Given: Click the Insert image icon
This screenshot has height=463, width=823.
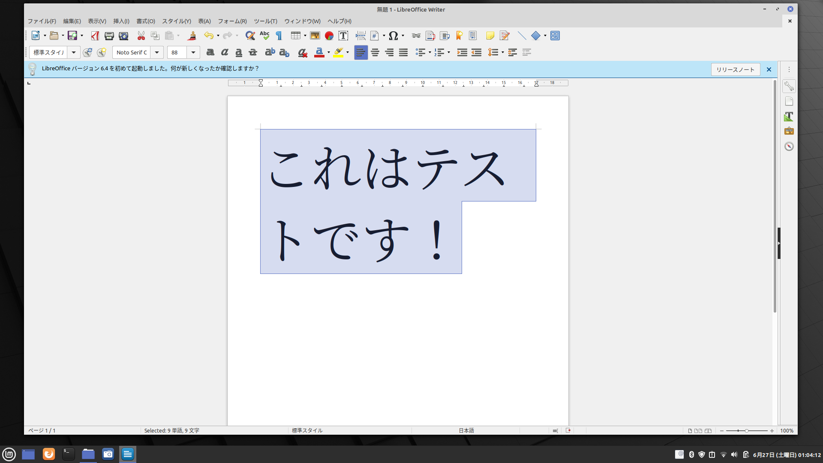Looking at the screenshot, I should click(x=315, y=36).
